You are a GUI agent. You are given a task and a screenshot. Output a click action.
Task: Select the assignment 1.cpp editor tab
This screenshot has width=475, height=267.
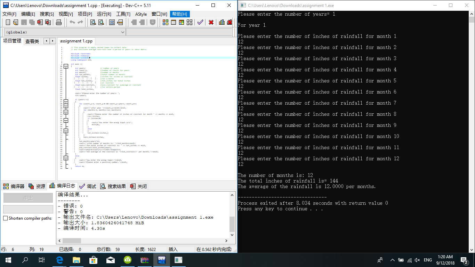(76, 41)
